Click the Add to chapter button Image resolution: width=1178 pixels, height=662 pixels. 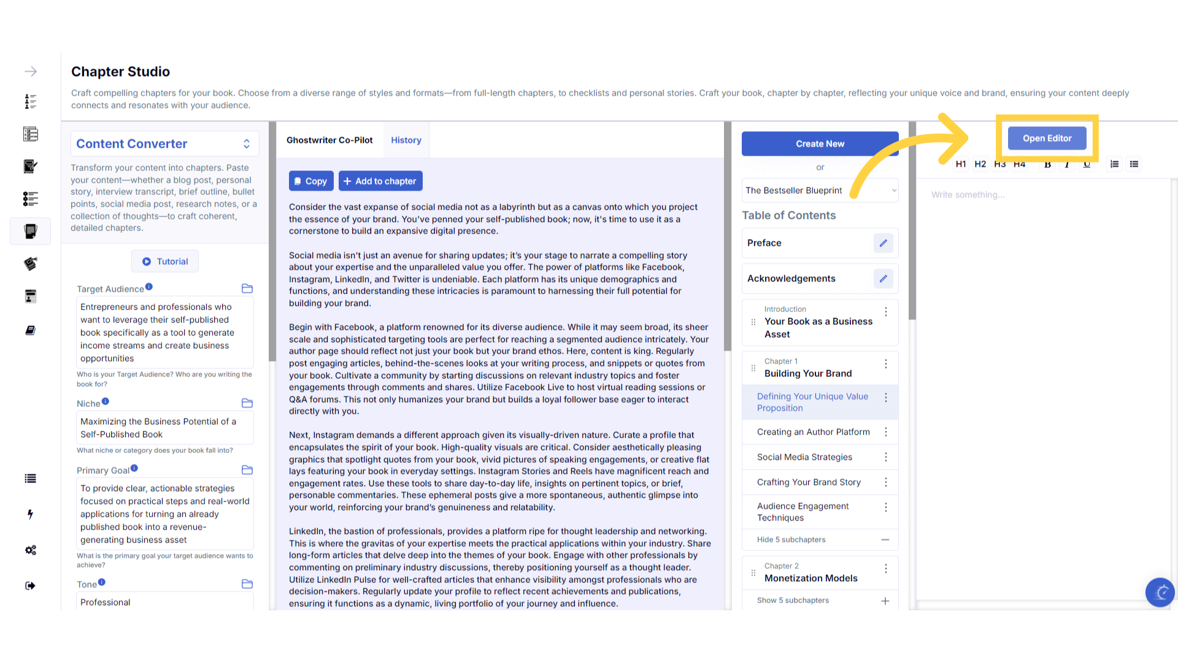click(x=380, y=181)
